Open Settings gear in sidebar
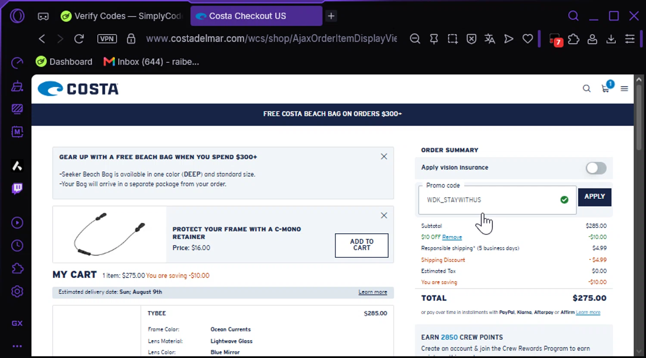Image resolution: width=646 pixels, height=358 pixels. (x=17, y=291)
